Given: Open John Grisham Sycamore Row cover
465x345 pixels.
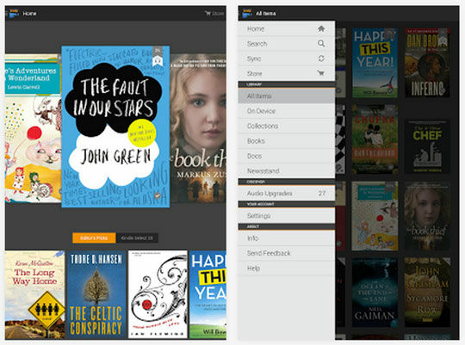Looking at the screenshot, I should pos(427,293).
